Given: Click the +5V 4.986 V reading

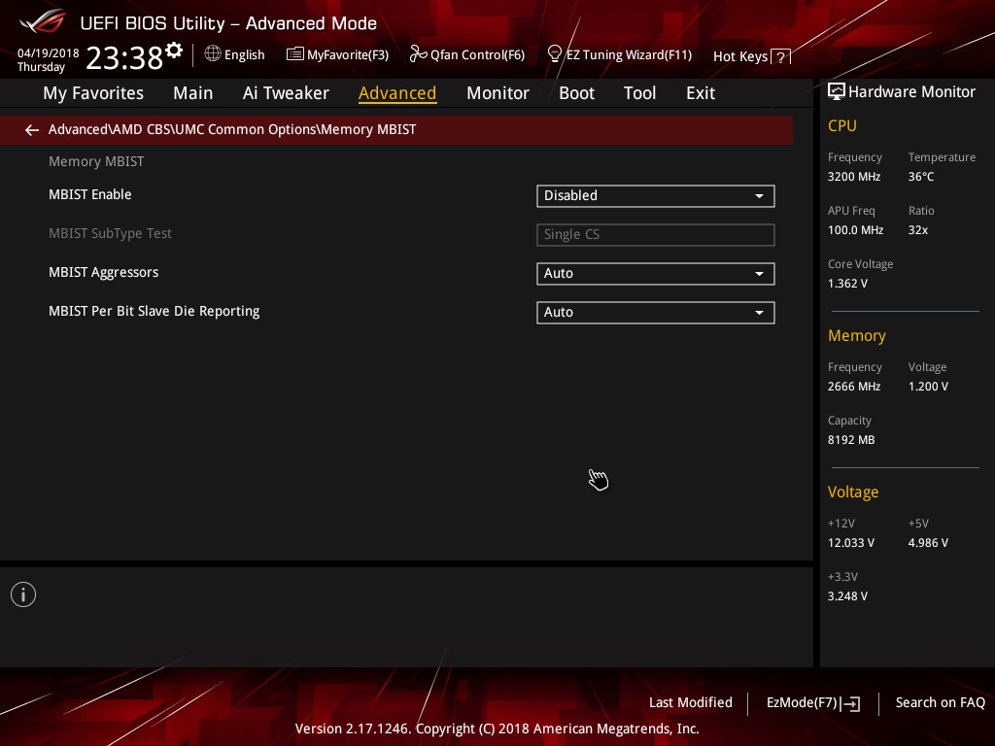Looking at the screenshot, I should tap(928, 543).
